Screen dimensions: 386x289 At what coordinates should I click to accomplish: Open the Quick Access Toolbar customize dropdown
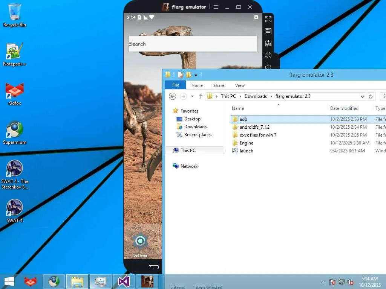(196, 75)
